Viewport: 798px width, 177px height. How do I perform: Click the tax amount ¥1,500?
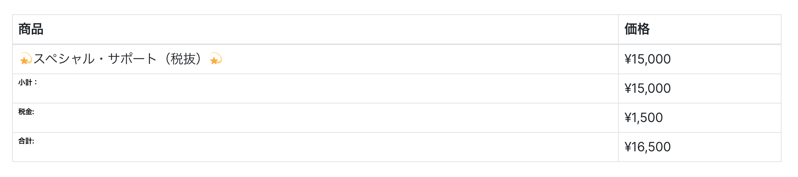(x=643, y=117)
